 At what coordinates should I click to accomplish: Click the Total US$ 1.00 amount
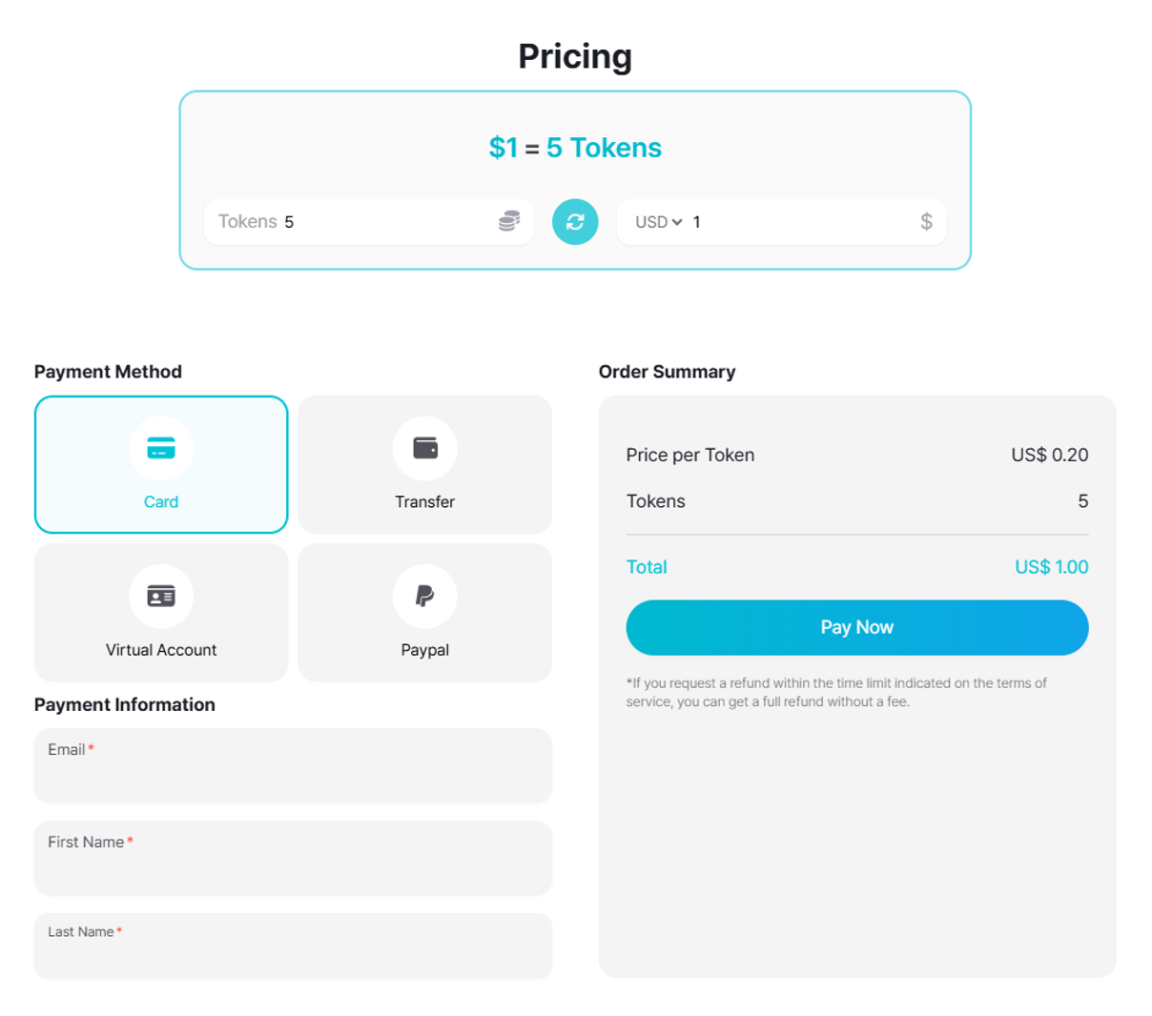click(1051, 567)
